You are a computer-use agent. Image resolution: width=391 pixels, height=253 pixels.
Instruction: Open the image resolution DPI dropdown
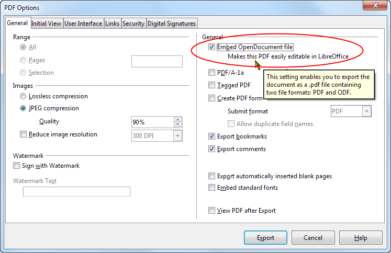tap(177, 136)
